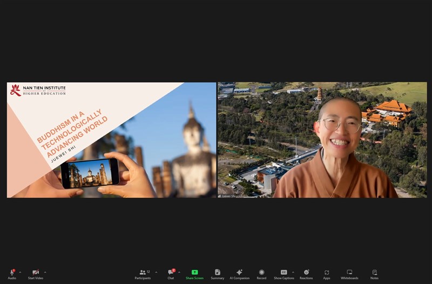Image resolution: width=432 pixels, height=284 pixels.
Task: Expand chat options arrow beside Chat
Action: [x=179, y=272]
